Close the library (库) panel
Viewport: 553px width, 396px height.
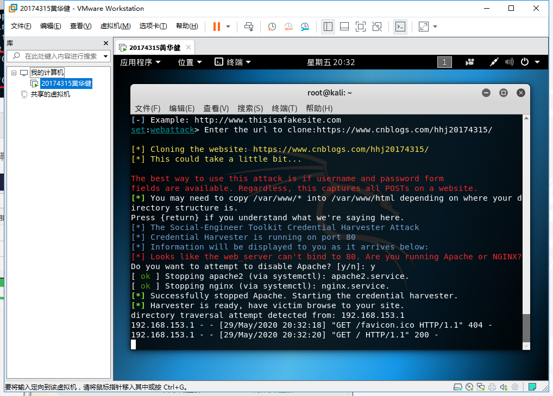click(106, 43)
